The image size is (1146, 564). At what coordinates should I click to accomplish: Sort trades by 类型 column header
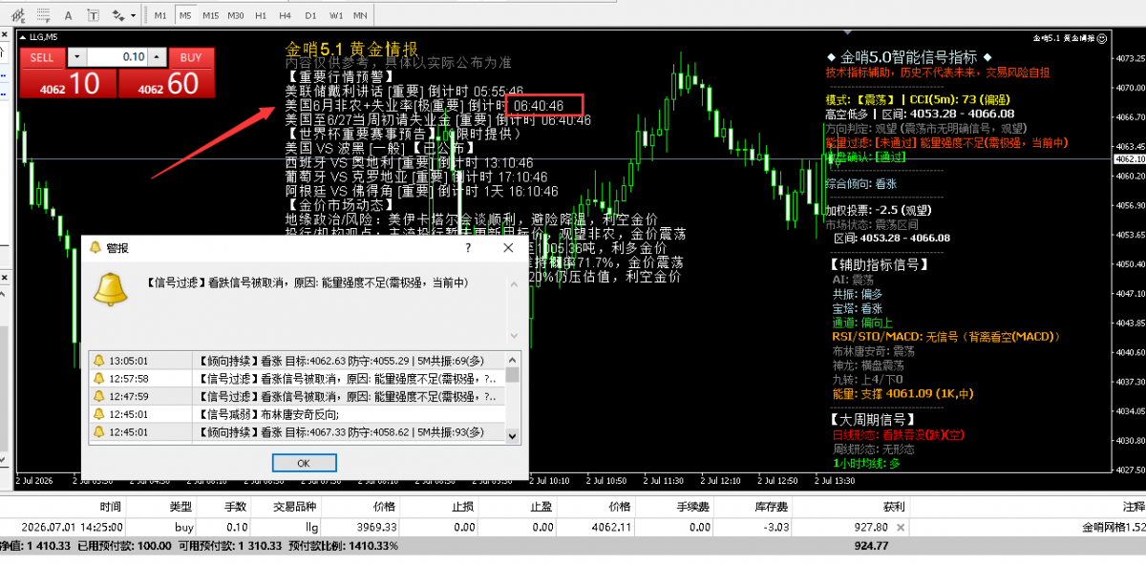coord(180,507)
